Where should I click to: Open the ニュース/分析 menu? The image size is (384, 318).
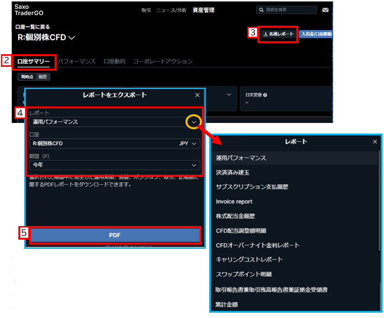pyautogui.click(x=171, y=10)
